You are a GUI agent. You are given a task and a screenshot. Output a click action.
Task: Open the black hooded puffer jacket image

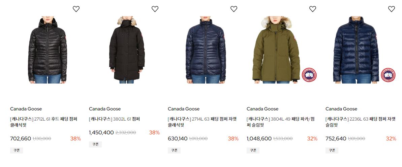click(x=48, y=50)
